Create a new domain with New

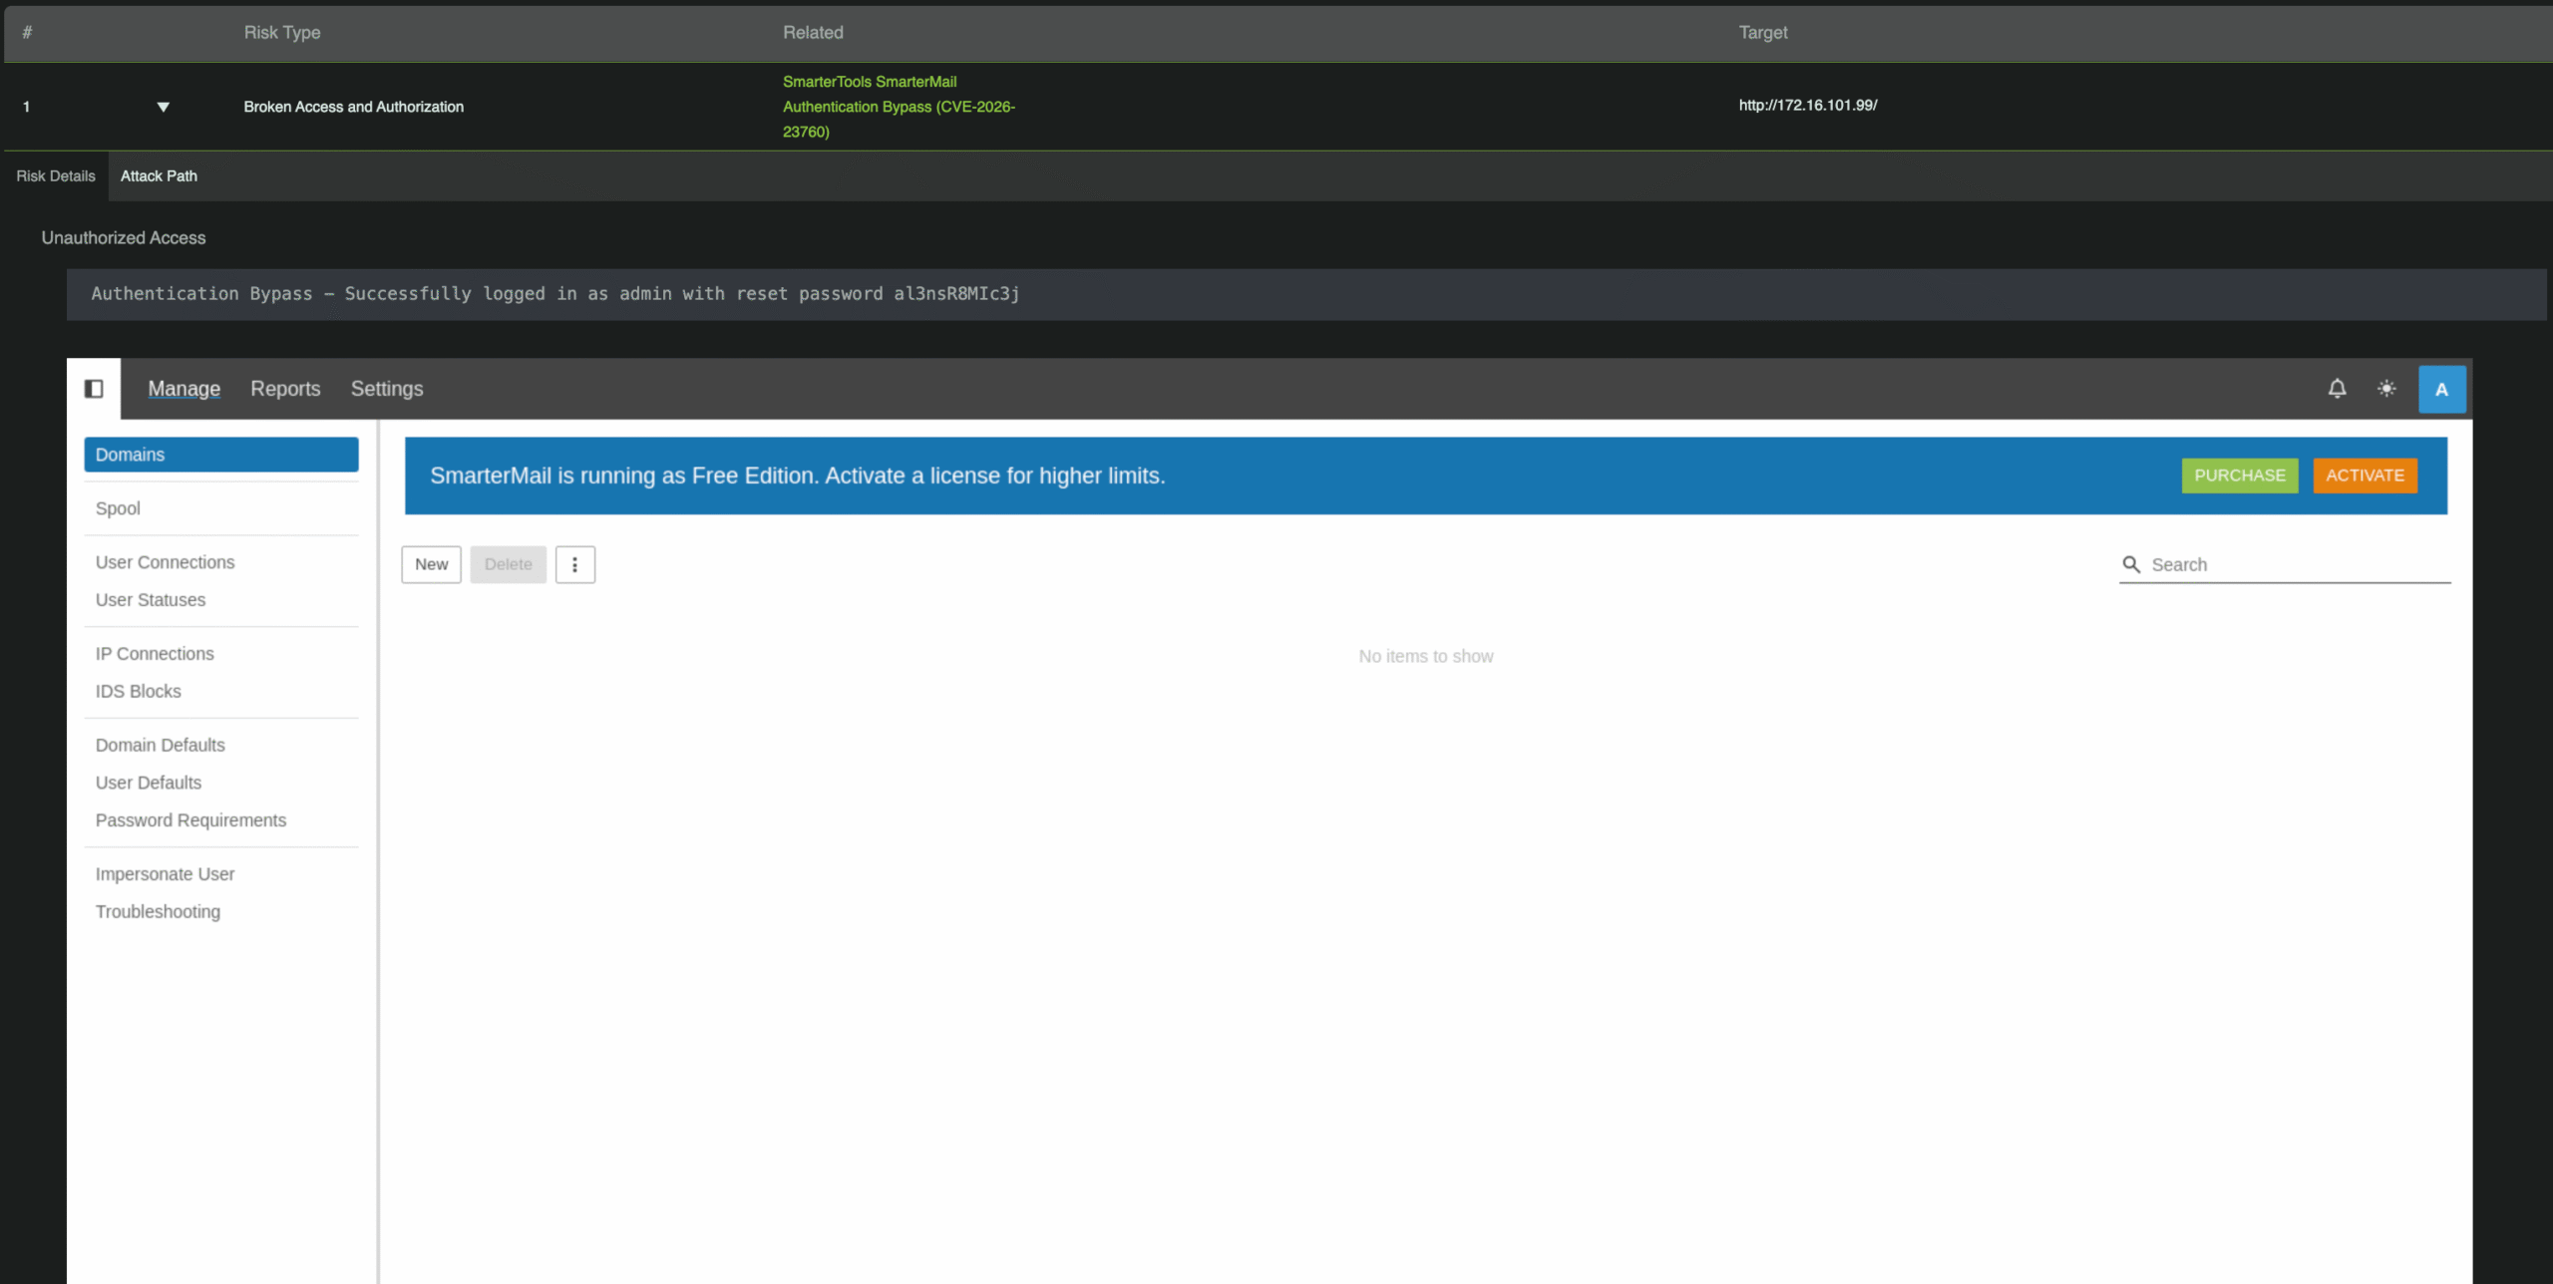[x=432, y=564]
